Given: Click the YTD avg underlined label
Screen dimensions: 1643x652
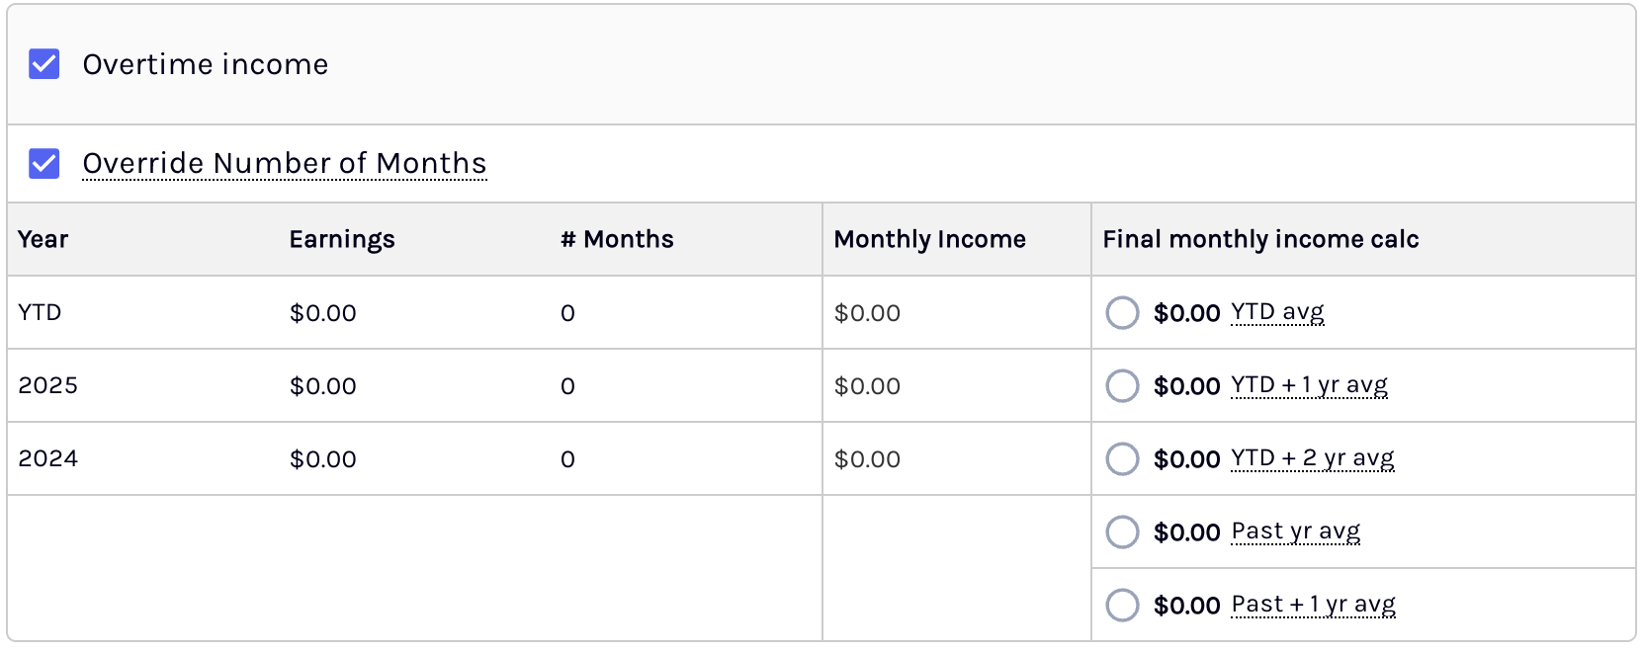Looking at the screenshot, I should pyautogui.click(x=1277, y=312).
